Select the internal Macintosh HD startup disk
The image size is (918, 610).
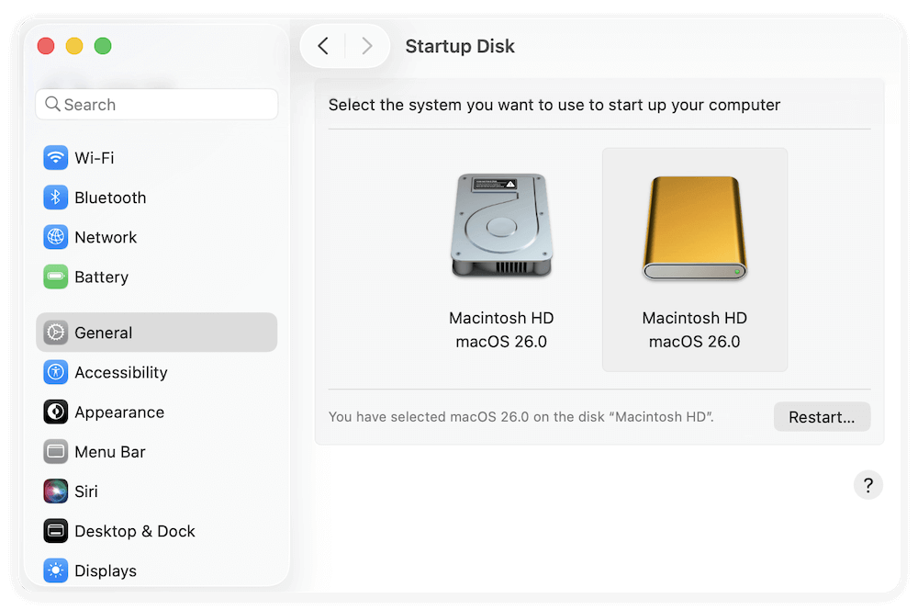coord(501,259)
